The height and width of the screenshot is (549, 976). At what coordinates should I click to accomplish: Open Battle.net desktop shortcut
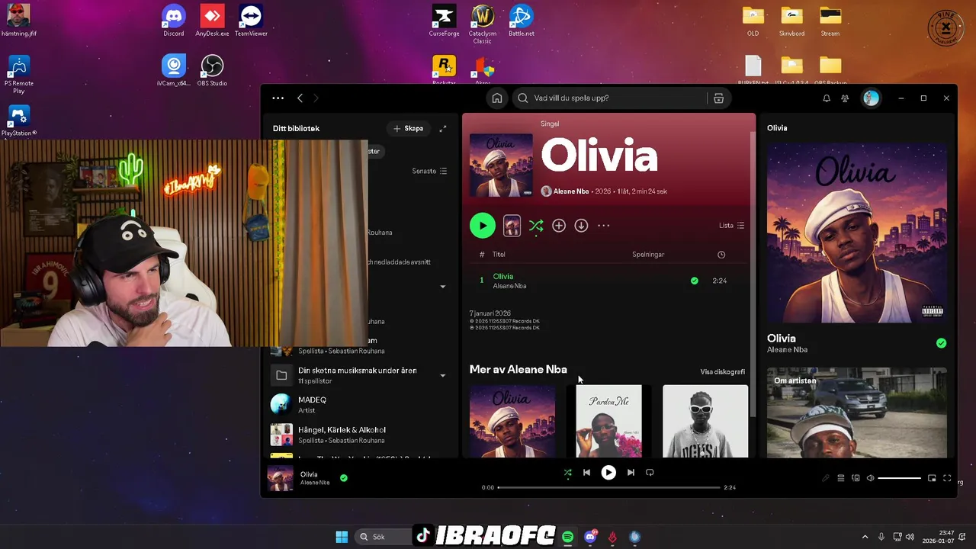[522, 21]
